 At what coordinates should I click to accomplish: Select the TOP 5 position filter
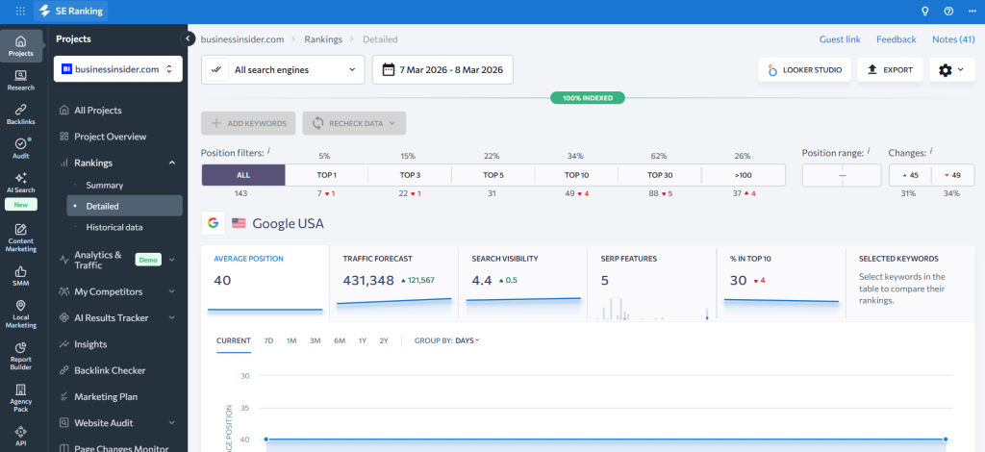click(x=493, y=175)
